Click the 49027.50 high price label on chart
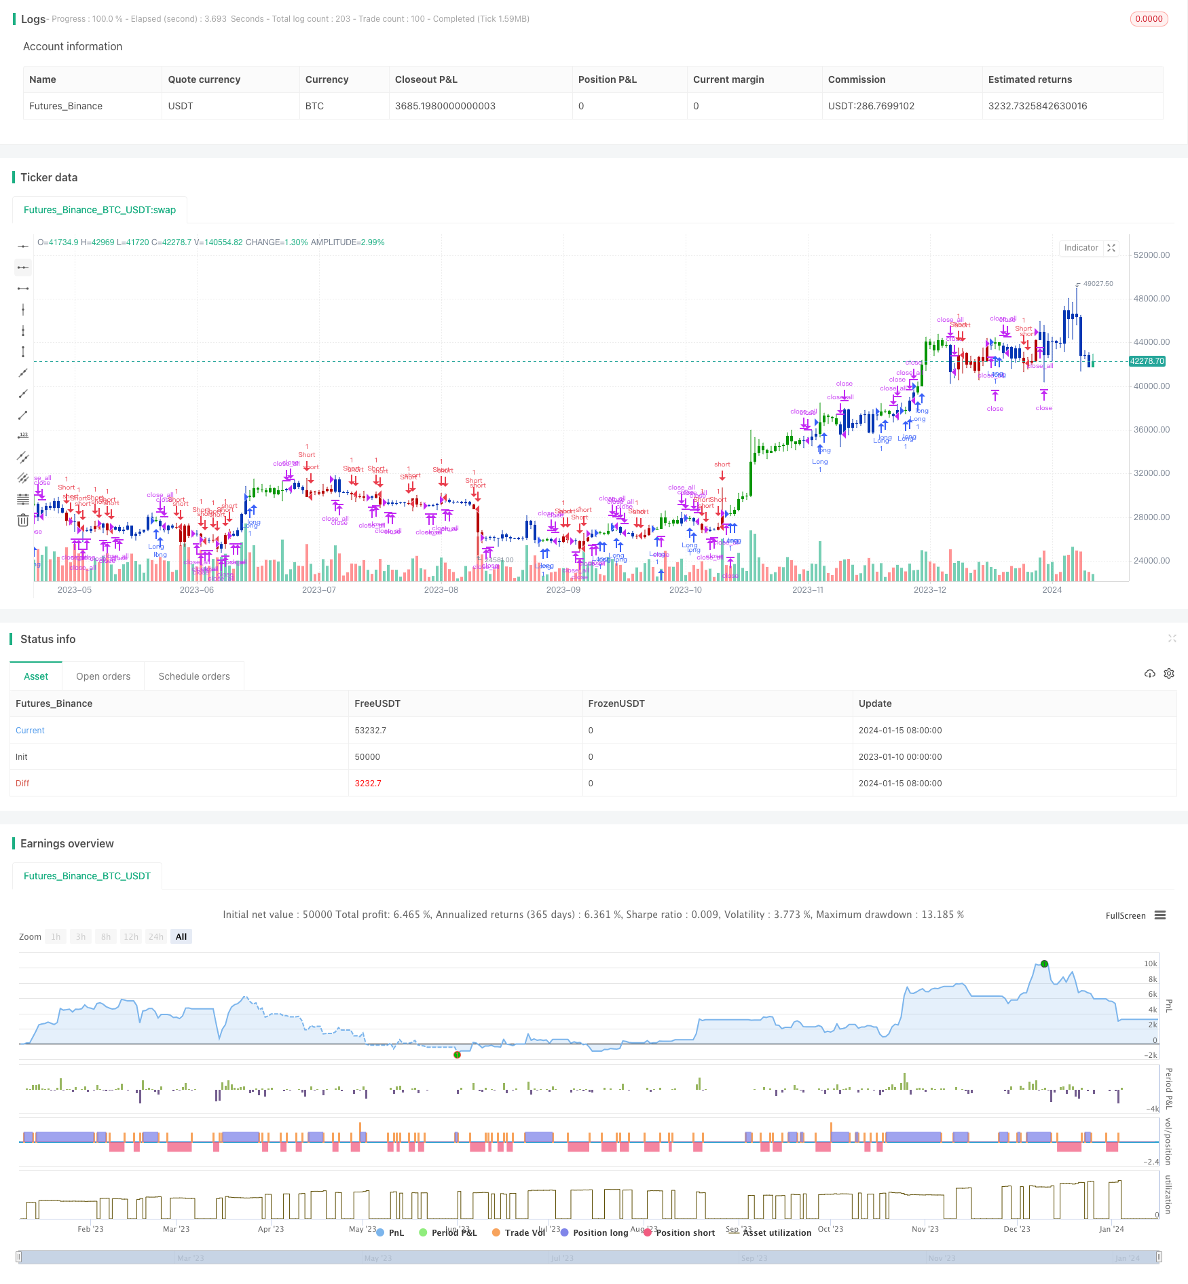Screen dimensions: 1188x1284 [1098, 284]
